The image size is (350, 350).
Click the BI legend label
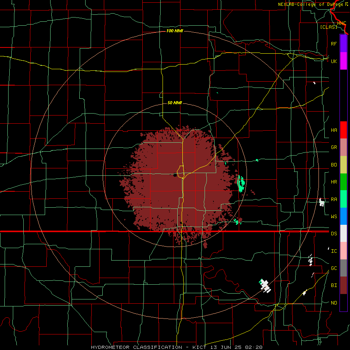pyautogui.click(x=334, y=285)
